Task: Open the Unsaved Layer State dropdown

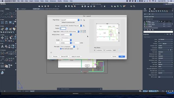Action: pyautogui.click(x=158, y=17)
